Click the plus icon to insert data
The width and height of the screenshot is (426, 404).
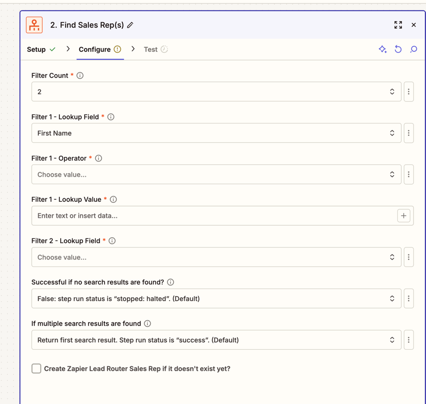(403, 215)
